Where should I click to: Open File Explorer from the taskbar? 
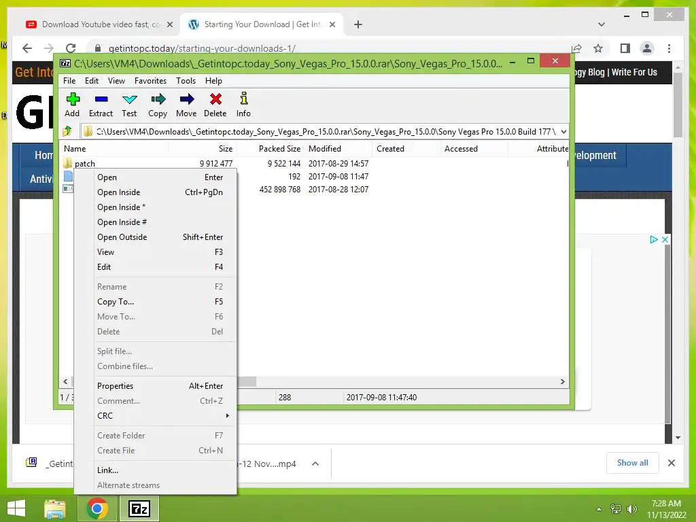point(55,508)
